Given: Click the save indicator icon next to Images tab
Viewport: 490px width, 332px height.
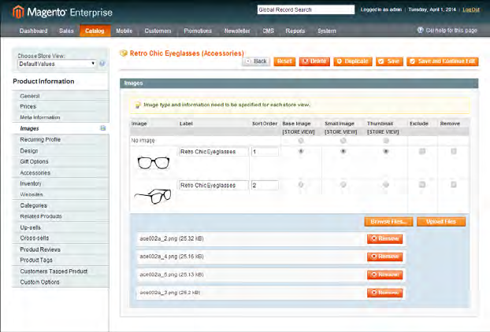Looking at the screenshot, I should 103,128.
